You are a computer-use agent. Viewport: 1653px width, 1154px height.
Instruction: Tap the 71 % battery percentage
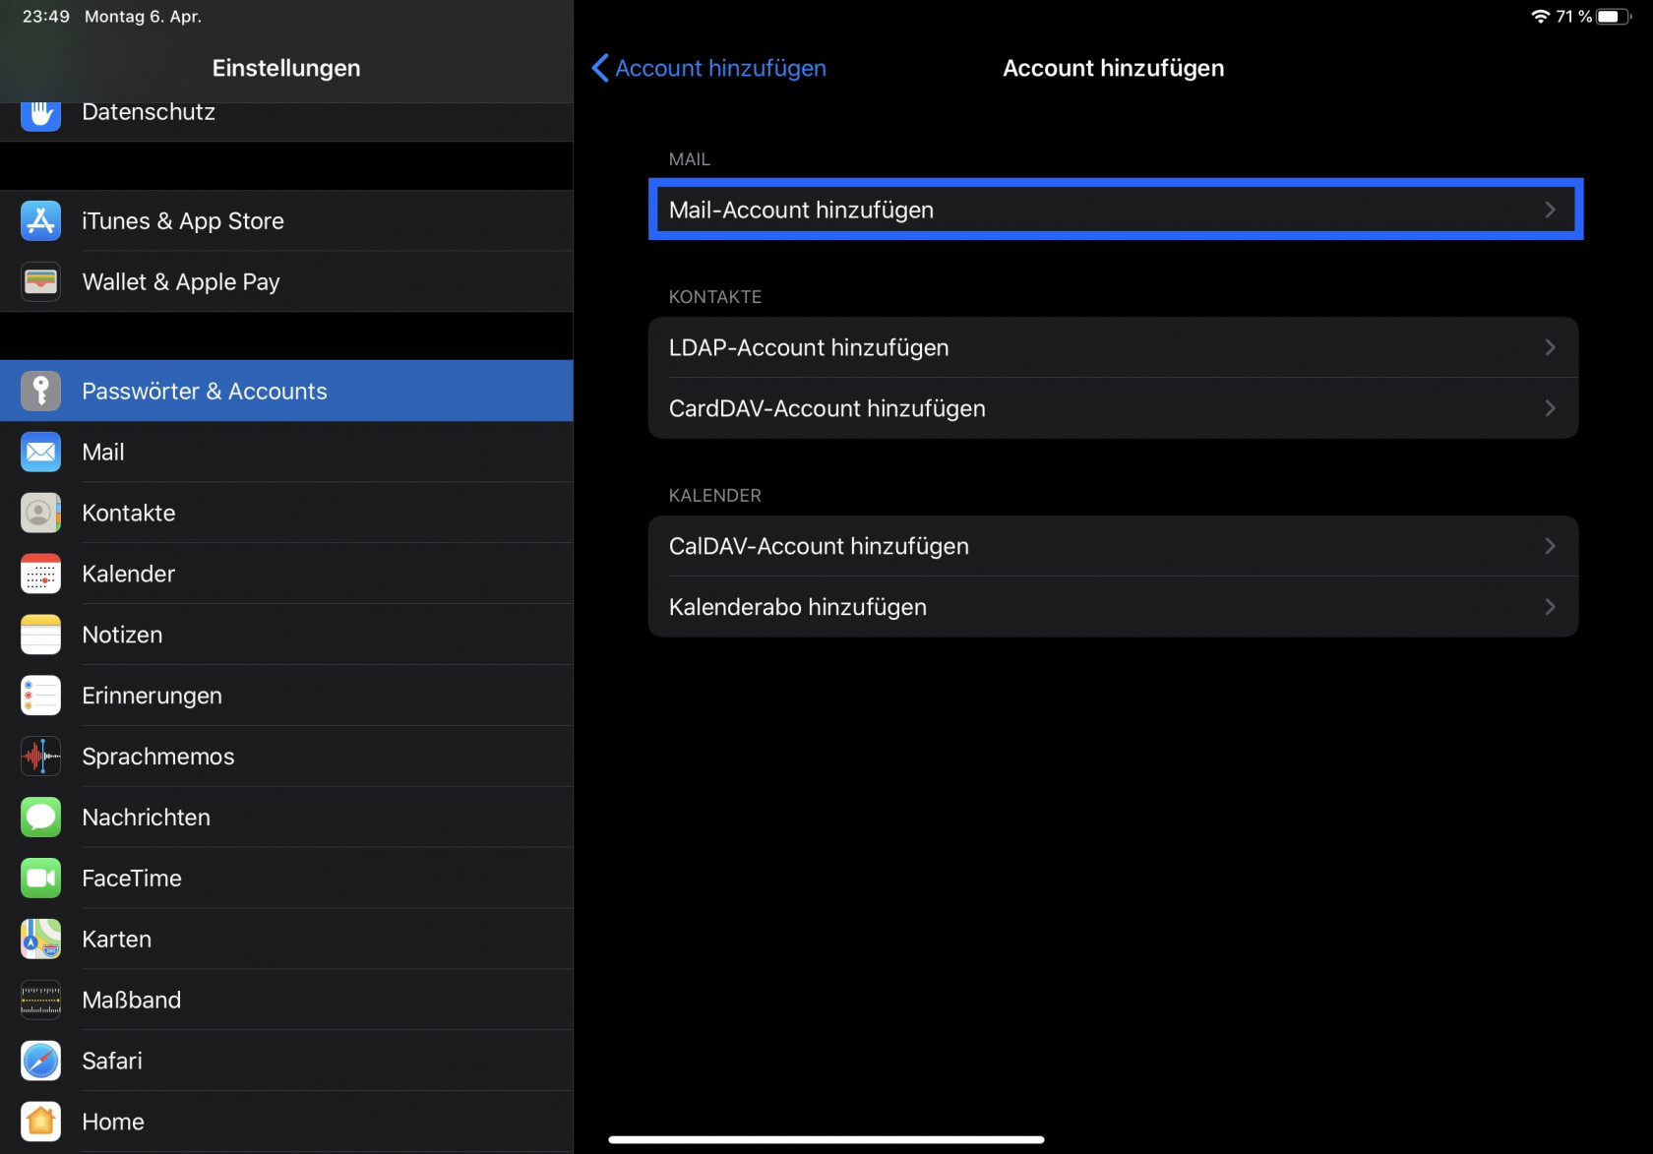point(1574,17)
